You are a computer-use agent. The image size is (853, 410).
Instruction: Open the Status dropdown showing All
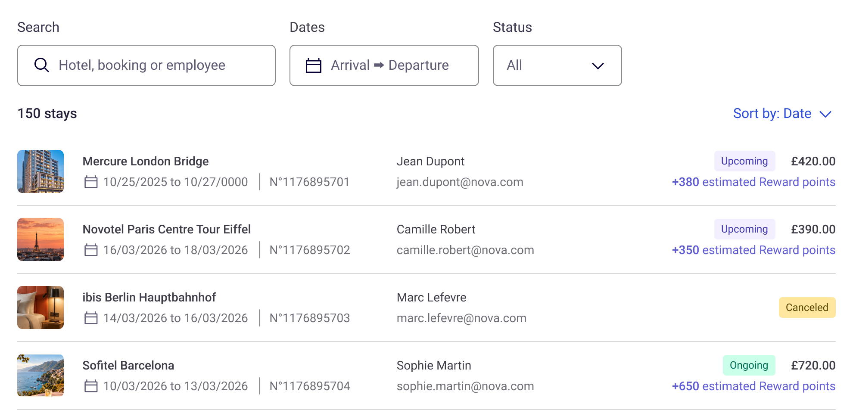(557, 65)
